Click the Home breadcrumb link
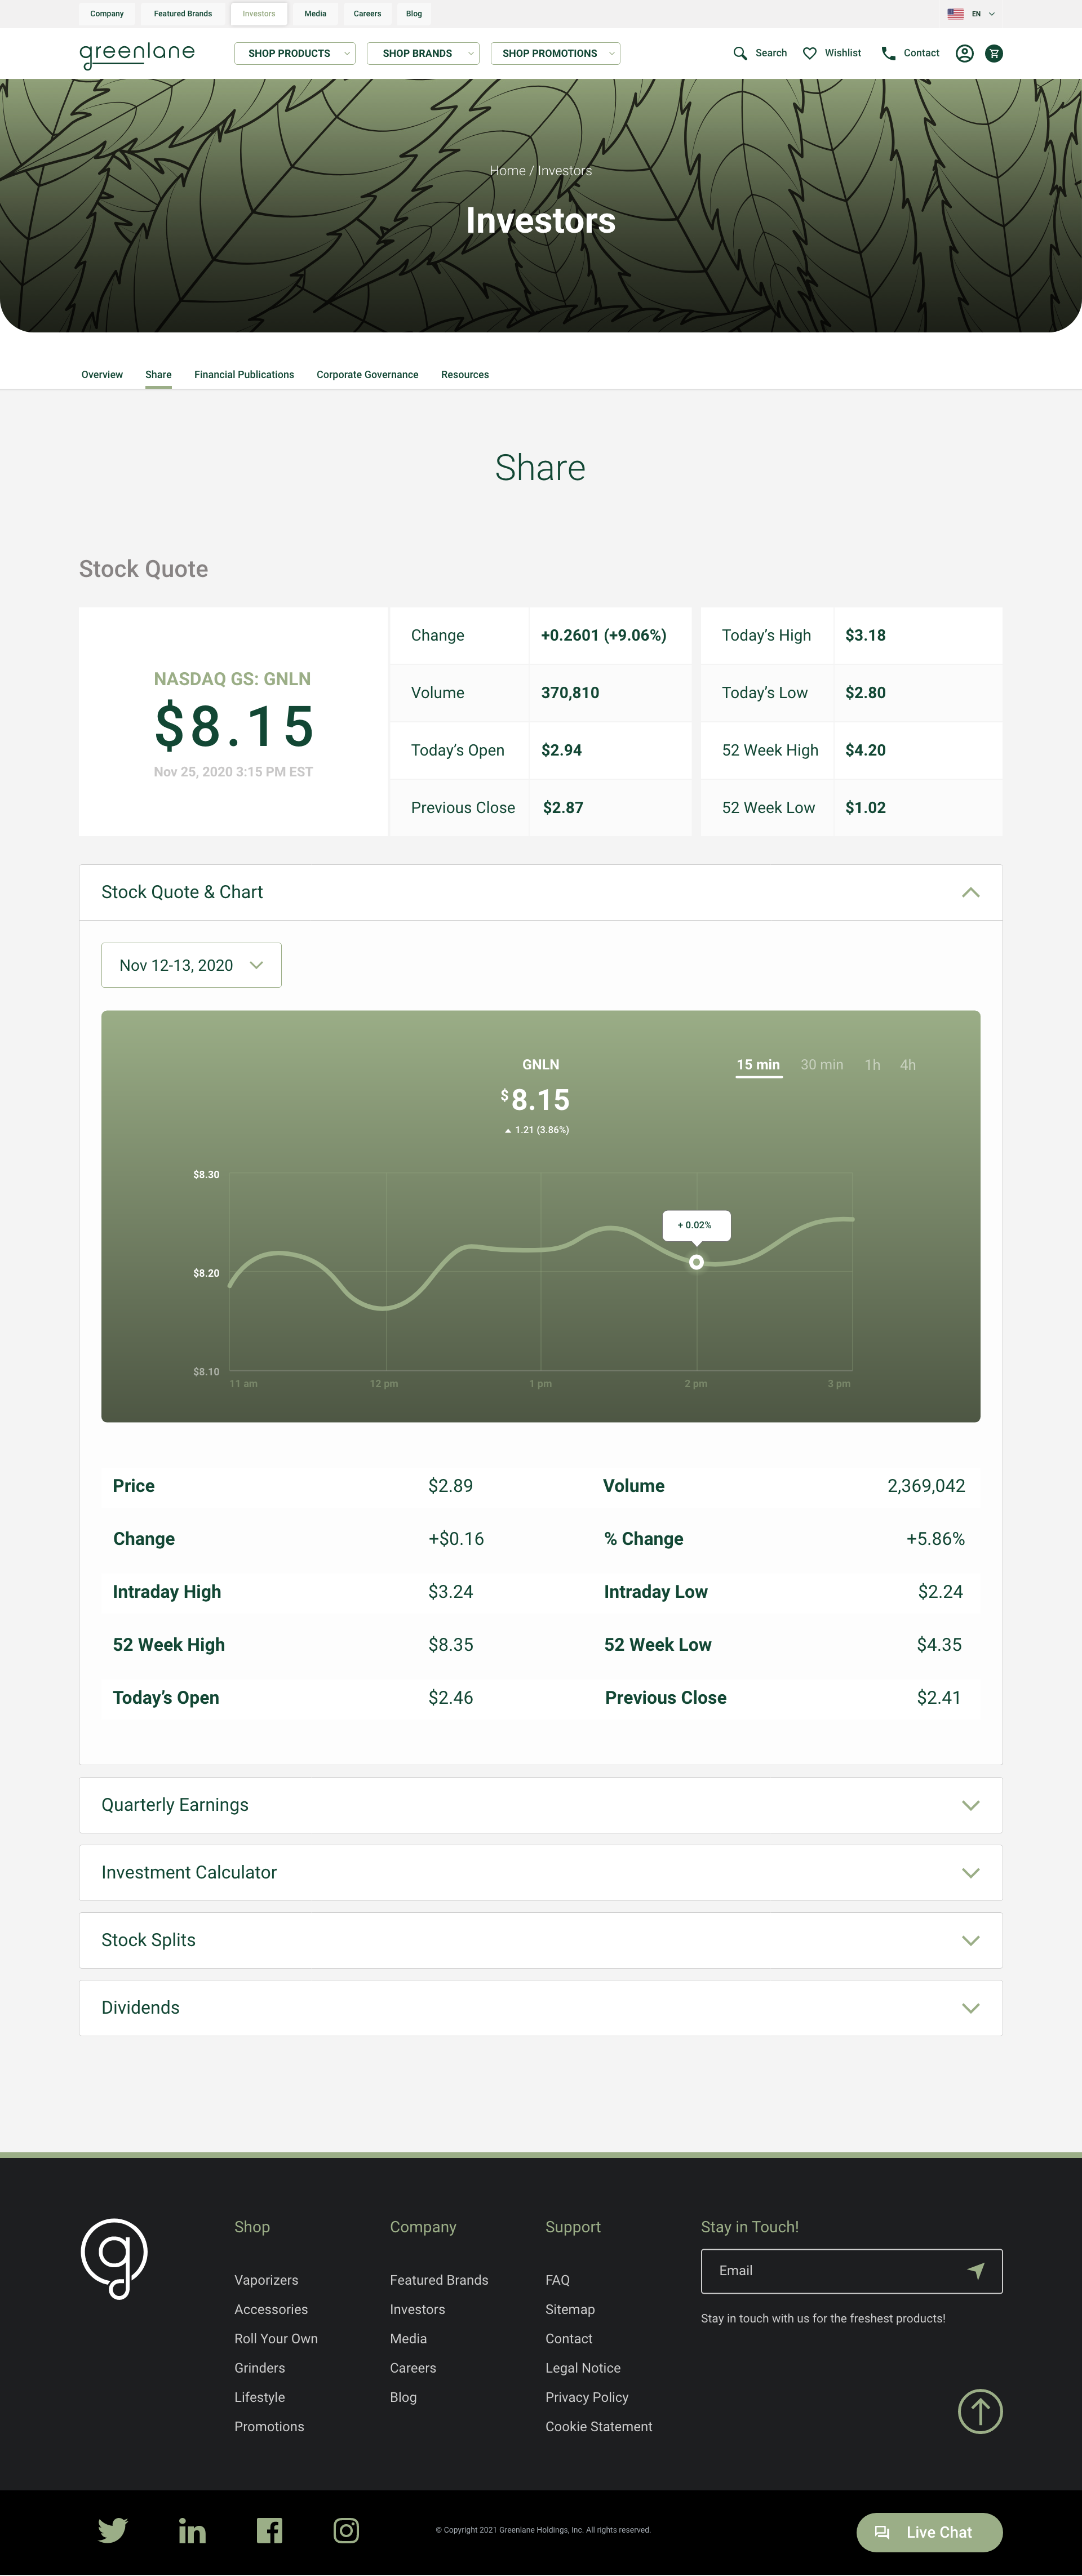The height and width of the screenshot is (2576, 1082). click(x=507, y=171)
